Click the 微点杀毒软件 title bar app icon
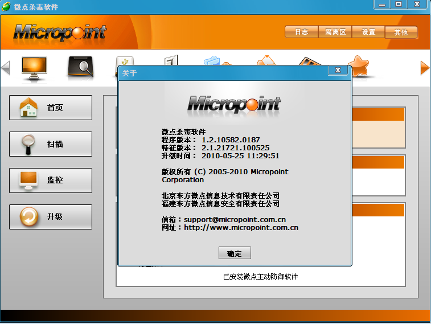The width and height of the screenshot is (431, 324). click(x=6, y=7)
